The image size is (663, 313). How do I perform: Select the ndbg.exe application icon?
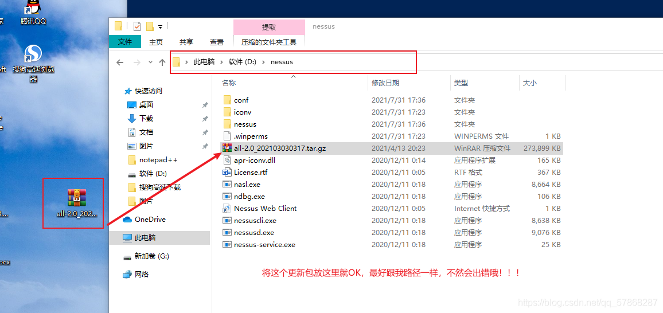click(x=227, y=197)
